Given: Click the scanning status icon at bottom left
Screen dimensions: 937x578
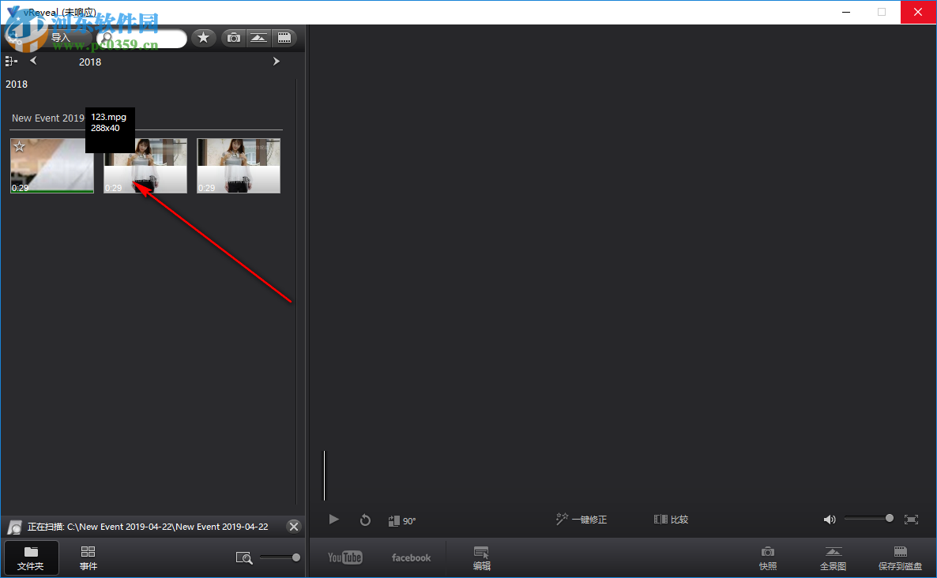Looking at the screenshot, I should 14,527.
